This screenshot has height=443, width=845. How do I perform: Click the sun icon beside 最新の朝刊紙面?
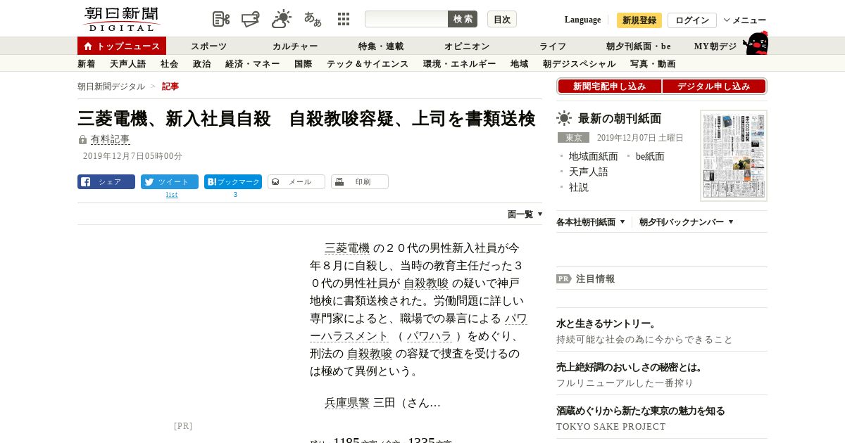564,118
